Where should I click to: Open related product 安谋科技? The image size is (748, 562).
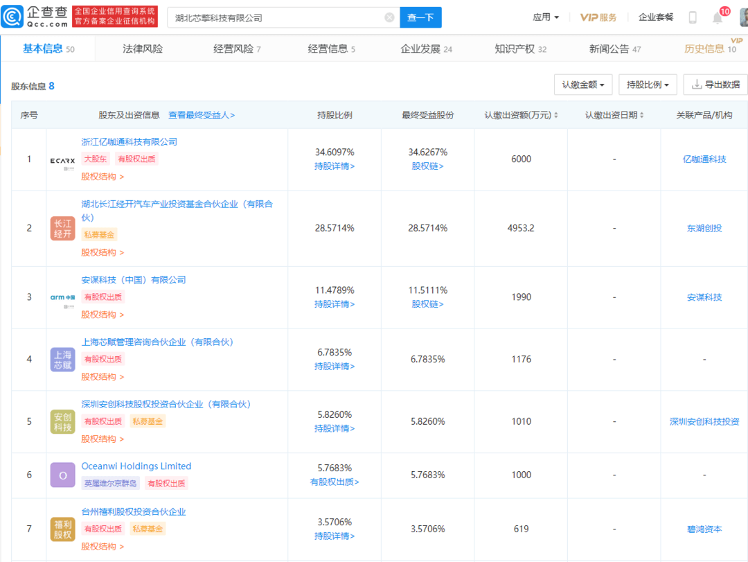coord(704,297)
